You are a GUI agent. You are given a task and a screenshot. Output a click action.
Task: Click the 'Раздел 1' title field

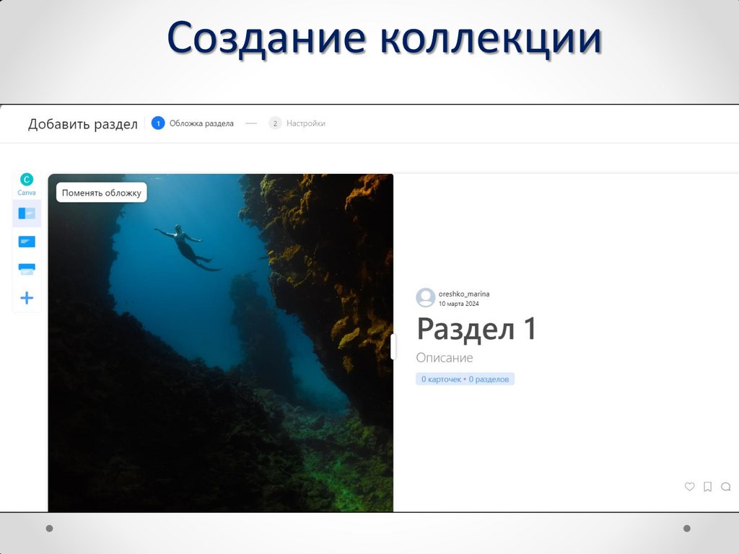[x=476, y=328]
